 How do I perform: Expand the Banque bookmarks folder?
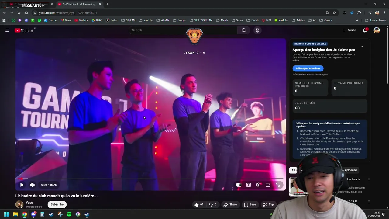pos(179,20)
